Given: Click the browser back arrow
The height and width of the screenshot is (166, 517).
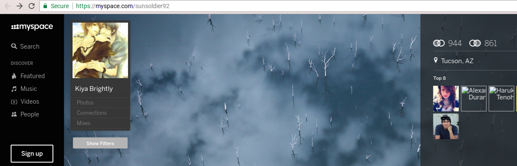Looking at the screenshot, I should click(7, 6).
